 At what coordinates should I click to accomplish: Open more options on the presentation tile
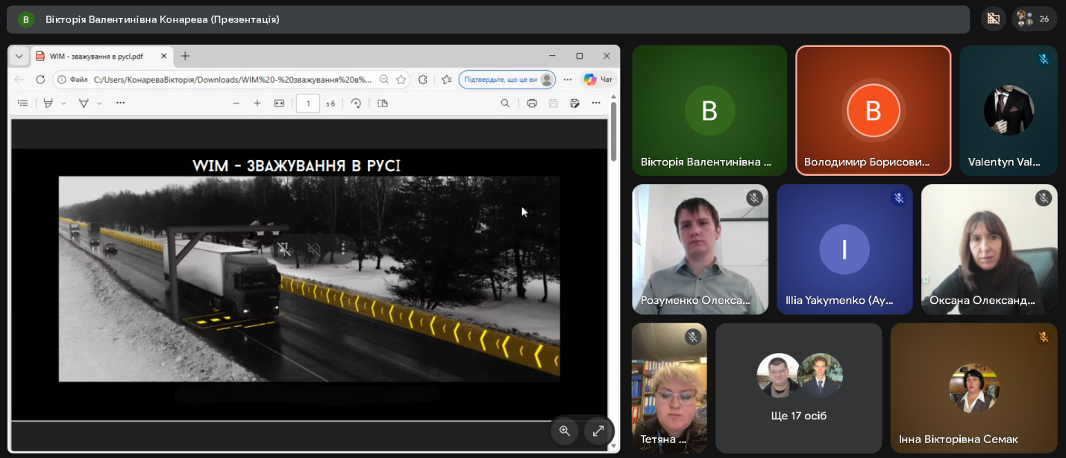(343, 249)
